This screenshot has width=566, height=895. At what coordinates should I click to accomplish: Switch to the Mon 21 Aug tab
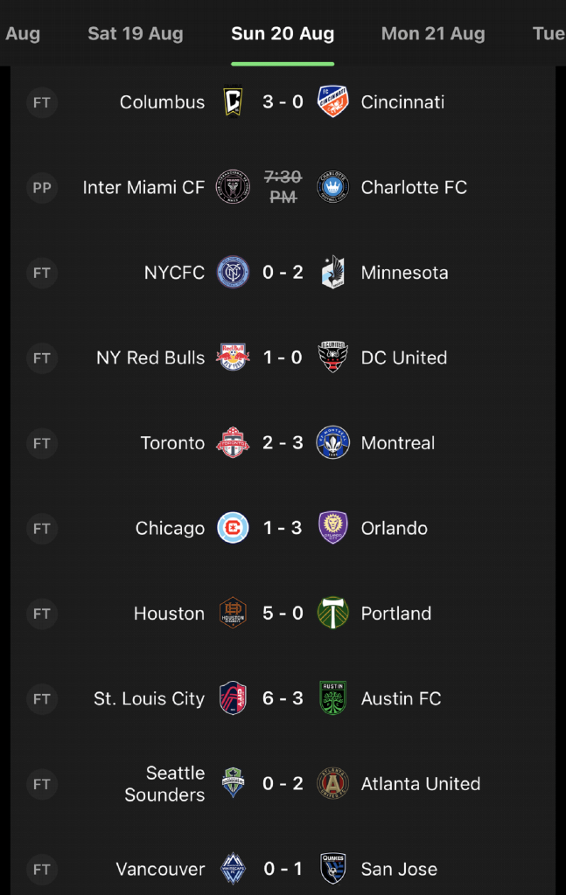coord(433,34)
